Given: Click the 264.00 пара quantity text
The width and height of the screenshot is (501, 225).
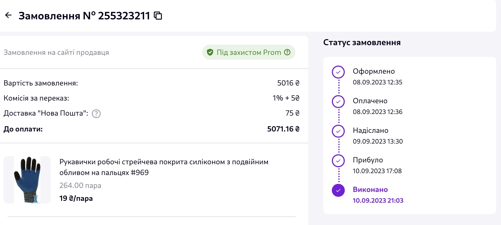Looking at the screenshot, I should coord(80,185).
